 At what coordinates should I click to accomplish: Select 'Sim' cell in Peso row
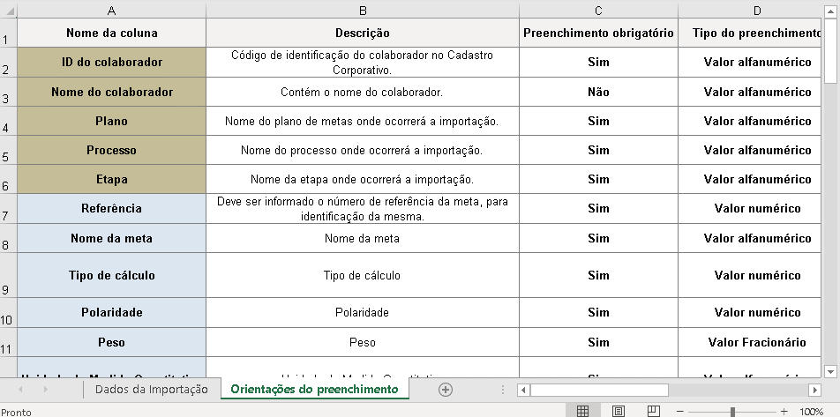point(598,342)
